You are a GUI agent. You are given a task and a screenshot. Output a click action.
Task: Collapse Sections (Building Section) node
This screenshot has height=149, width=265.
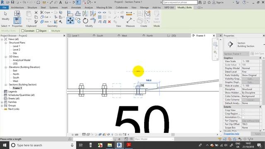point(5,84)
